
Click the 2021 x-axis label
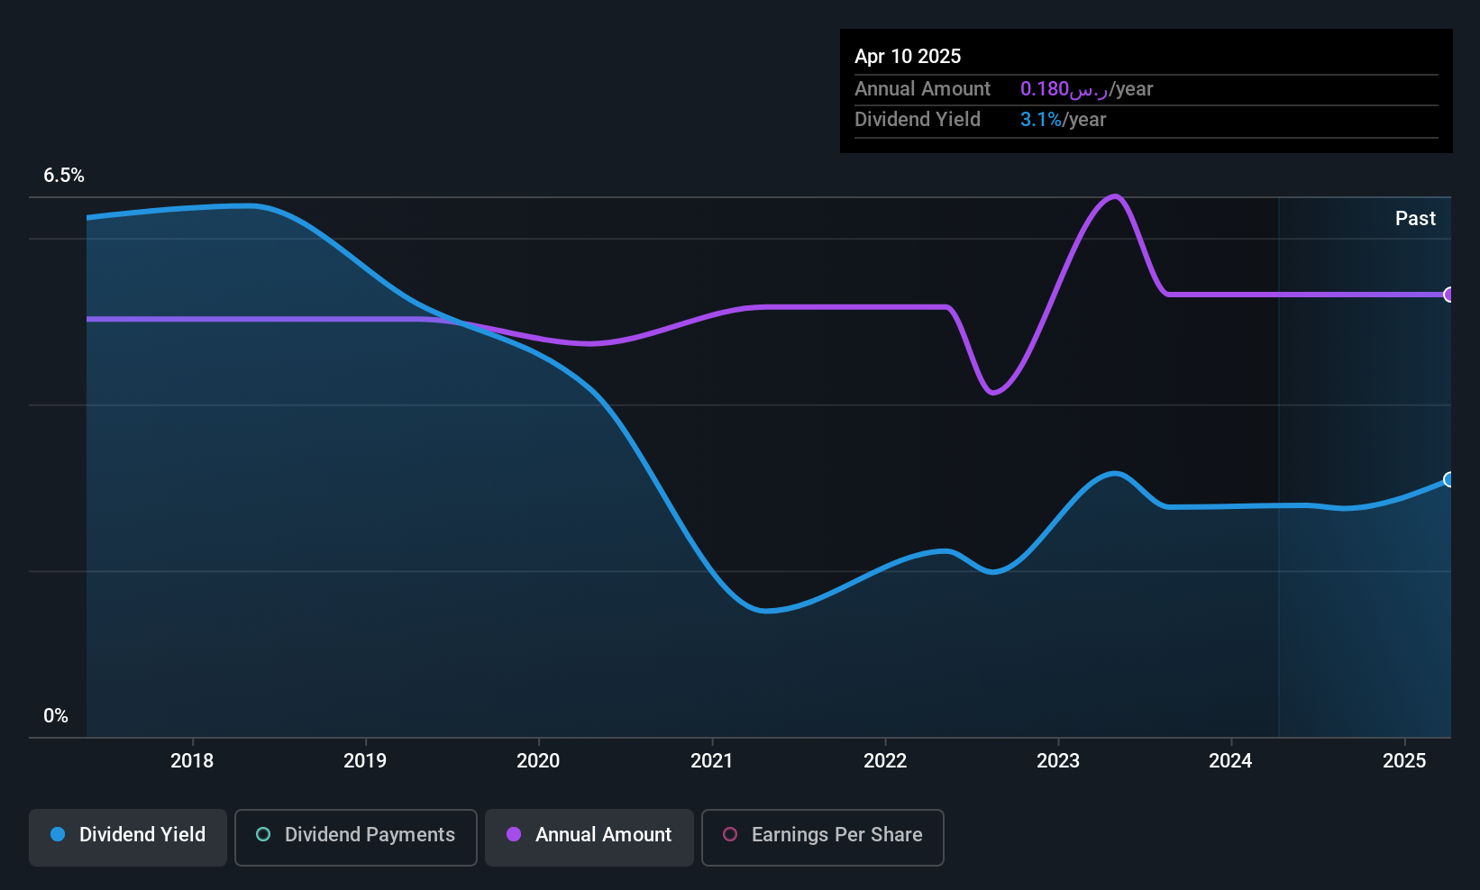click(712, 760)
